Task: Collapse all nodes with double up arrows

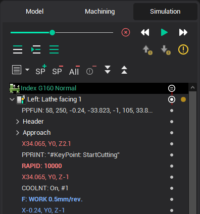Action: (124, 70)
